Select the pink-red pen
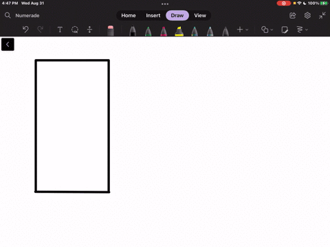 pyautogui.click(x=164, y=31)
